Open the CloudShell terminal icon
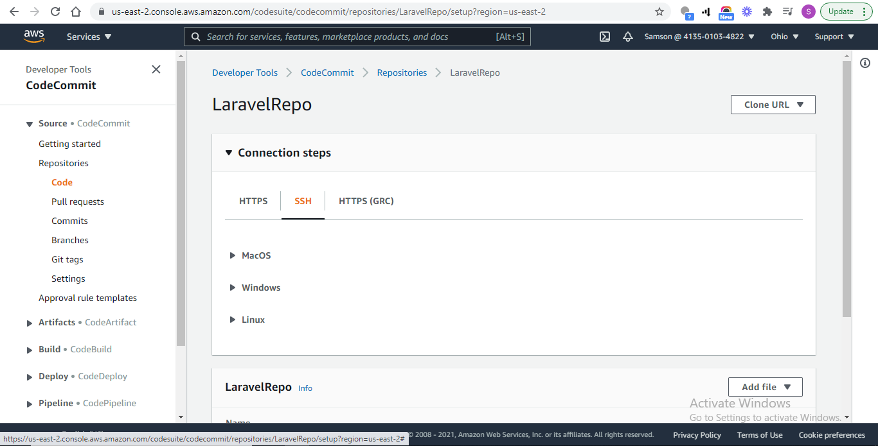The width and height of the screenshot is (878, 446). [604, 37]
